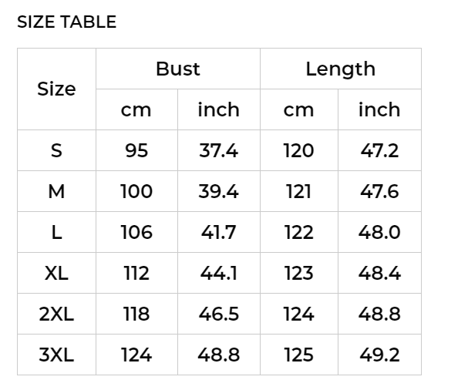The image size is (468, 390).
Task: Click the 39.4 inch bust cell
Action: 218,191
